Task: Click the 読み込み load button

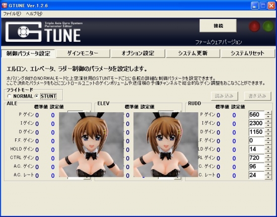Action: pyautogui.click(x=225, y=96)
